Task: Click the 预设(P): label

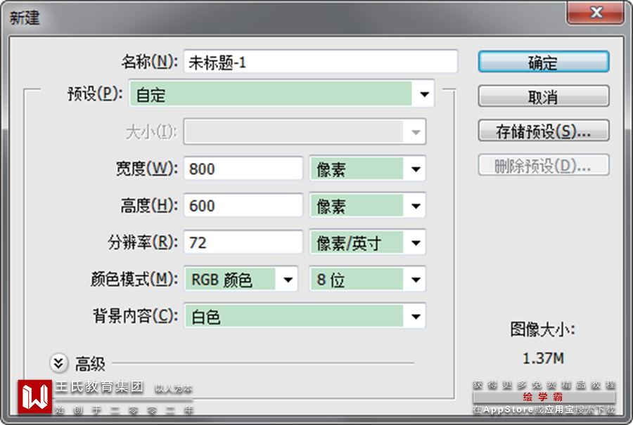Action: 95,94
